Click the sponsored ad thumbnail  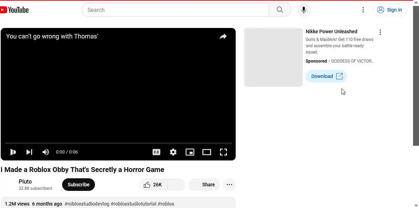273,57
